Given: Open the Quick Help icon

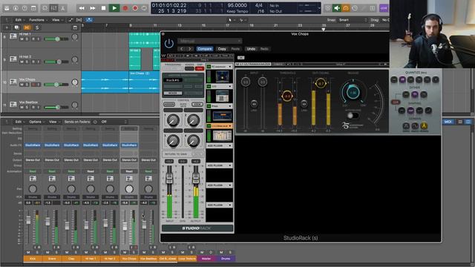Looking at the screenshot, I should pyautogui.click(x=24, y=8).
